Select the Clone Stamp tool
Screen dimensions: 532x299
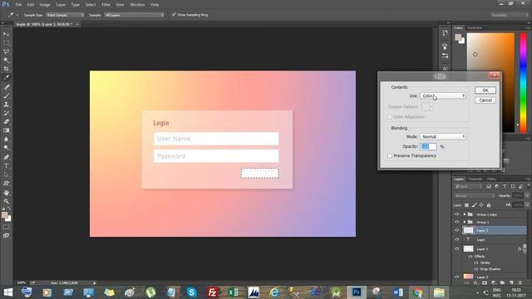click(6, 105)
